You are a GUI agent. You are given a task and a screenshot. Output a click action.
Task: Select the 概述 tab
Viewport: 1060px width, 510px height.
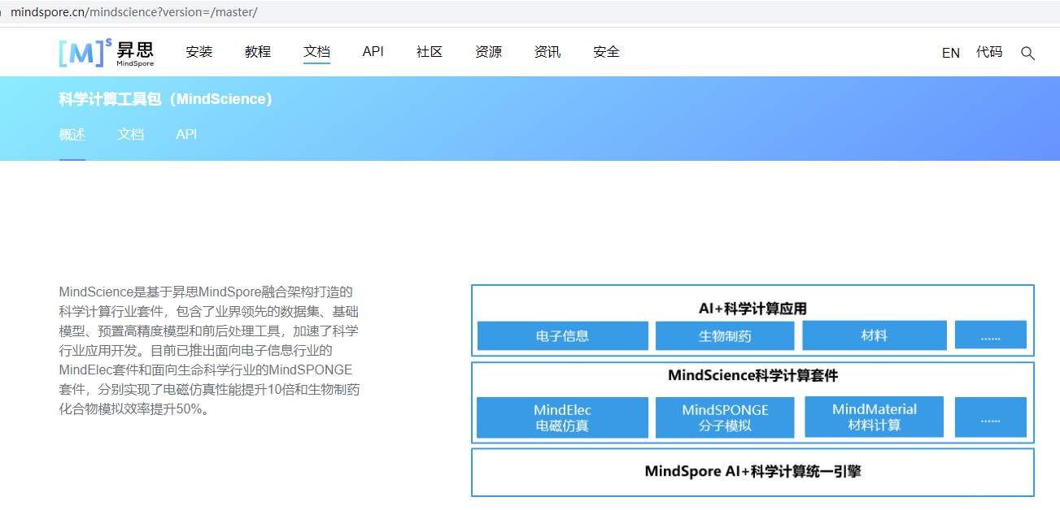(x=72, y=135)
